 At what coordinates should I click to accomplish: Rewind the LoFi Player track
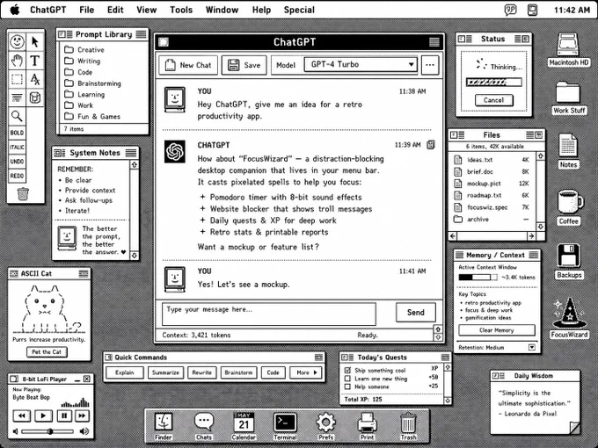[22, 415]
